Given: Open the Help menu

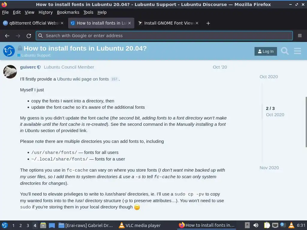Looking at the screenshot, I should coord(102,12).
